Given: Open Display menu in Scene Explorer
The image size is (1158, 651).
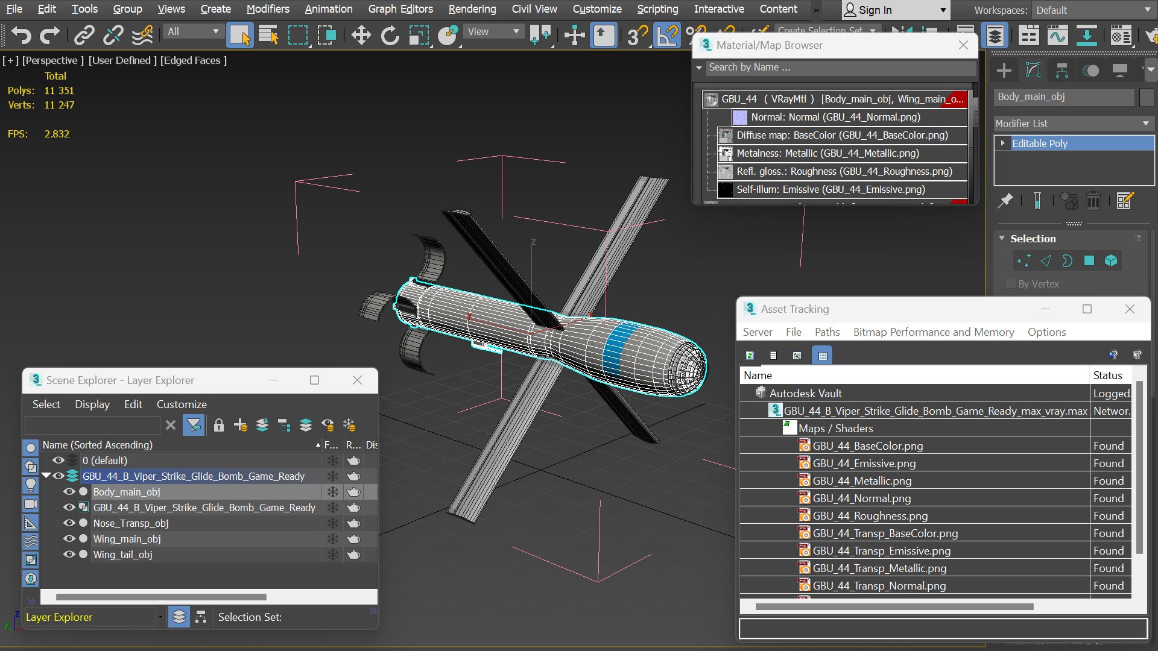Looking at the screenshot, I should tap(92, 404).
